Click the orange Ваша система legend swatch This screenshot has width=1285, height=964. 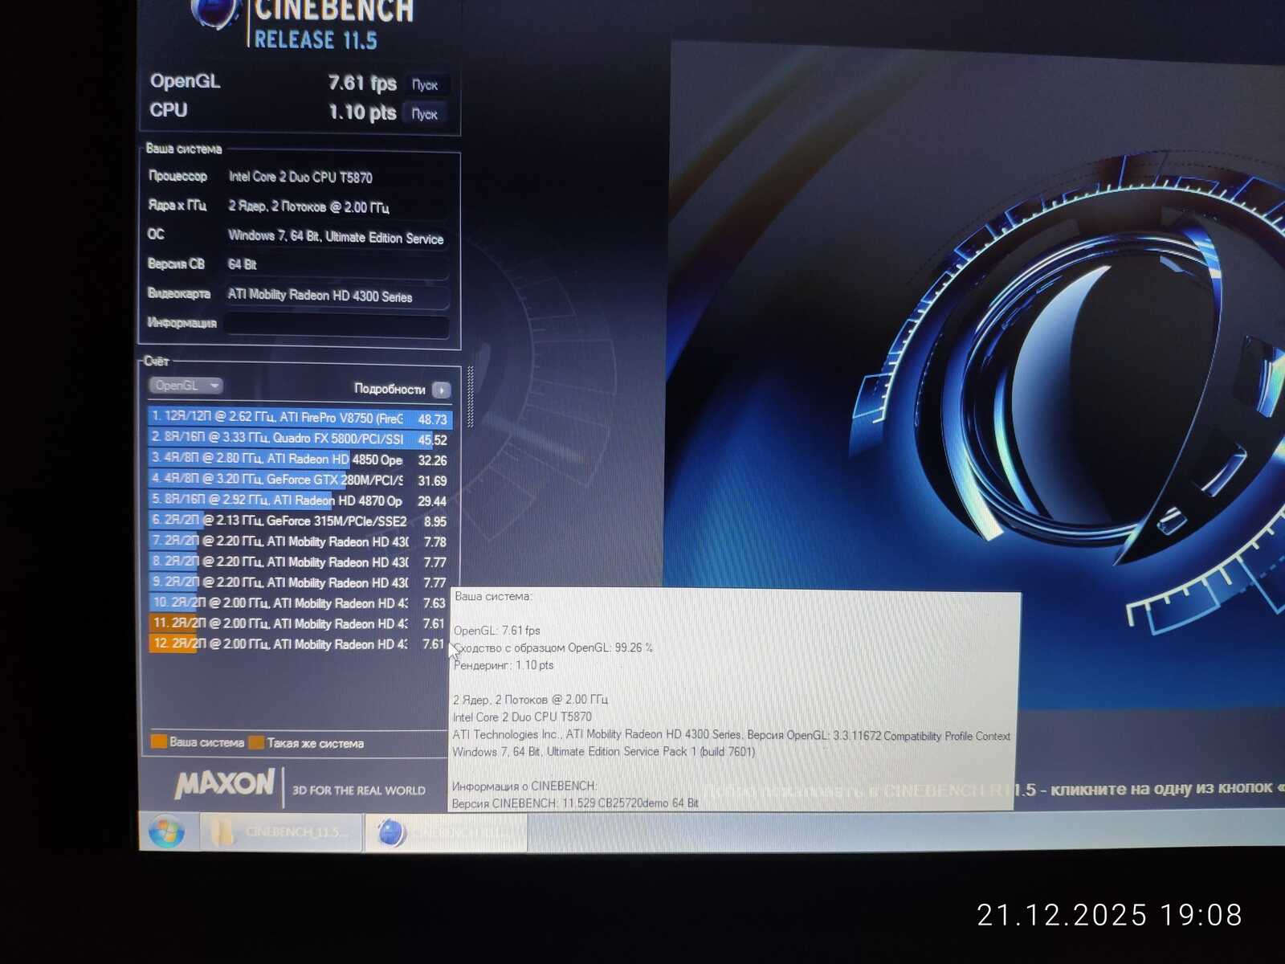pyautogui.click(x=159, y=742)
